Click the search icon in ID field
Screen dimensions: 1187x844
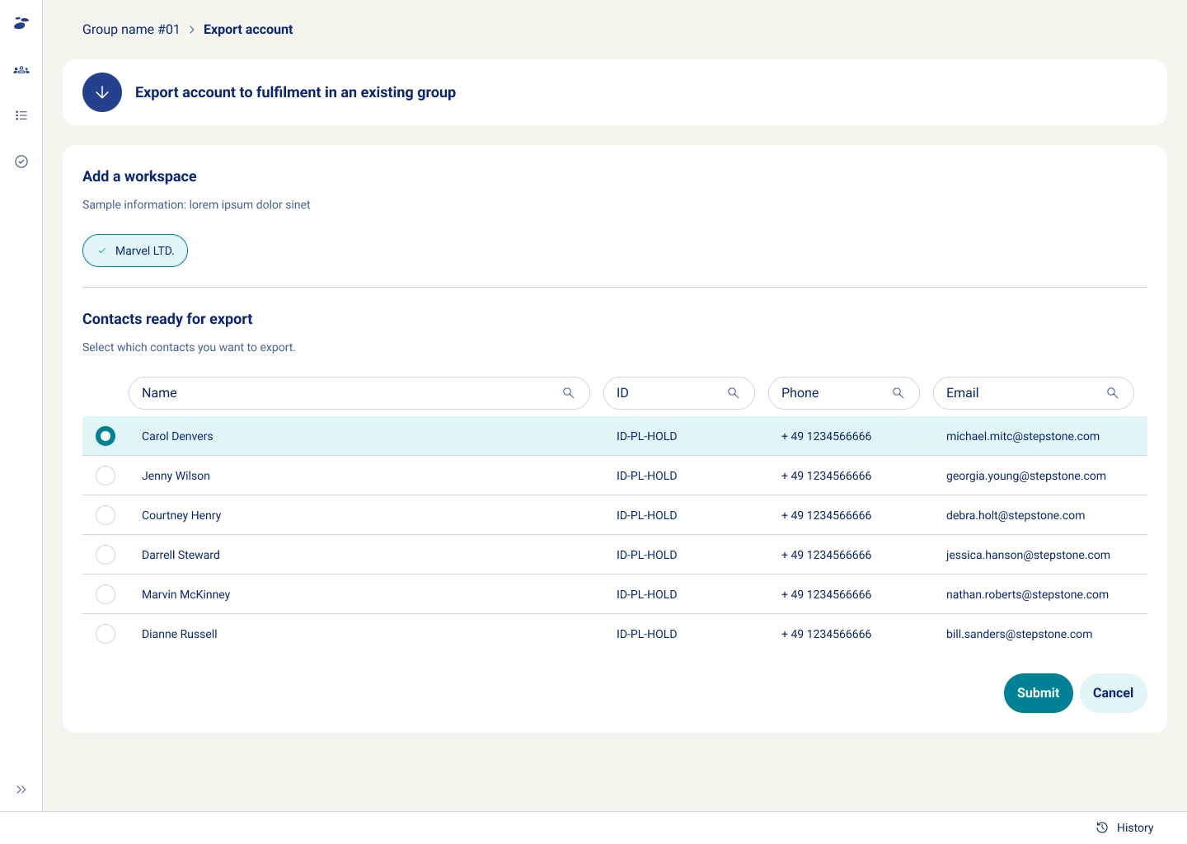[733, 393]
